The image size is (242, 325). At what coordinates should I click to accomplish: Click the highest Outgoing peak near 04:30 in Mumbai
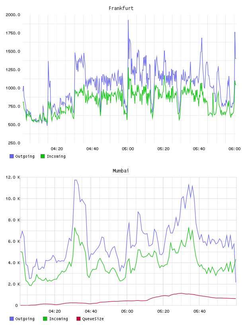tap(75, 180)
